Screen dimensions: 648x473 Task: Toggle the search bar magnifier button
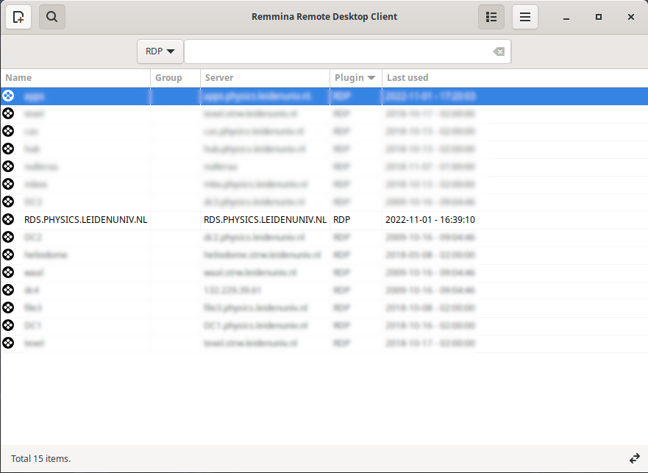(52, 17)
